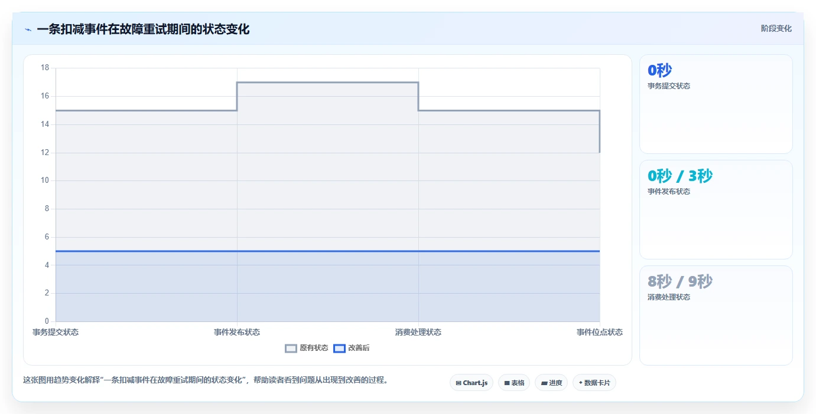Select the 表格 tag chip
This screenshot has height=414, width=816.
514,383
